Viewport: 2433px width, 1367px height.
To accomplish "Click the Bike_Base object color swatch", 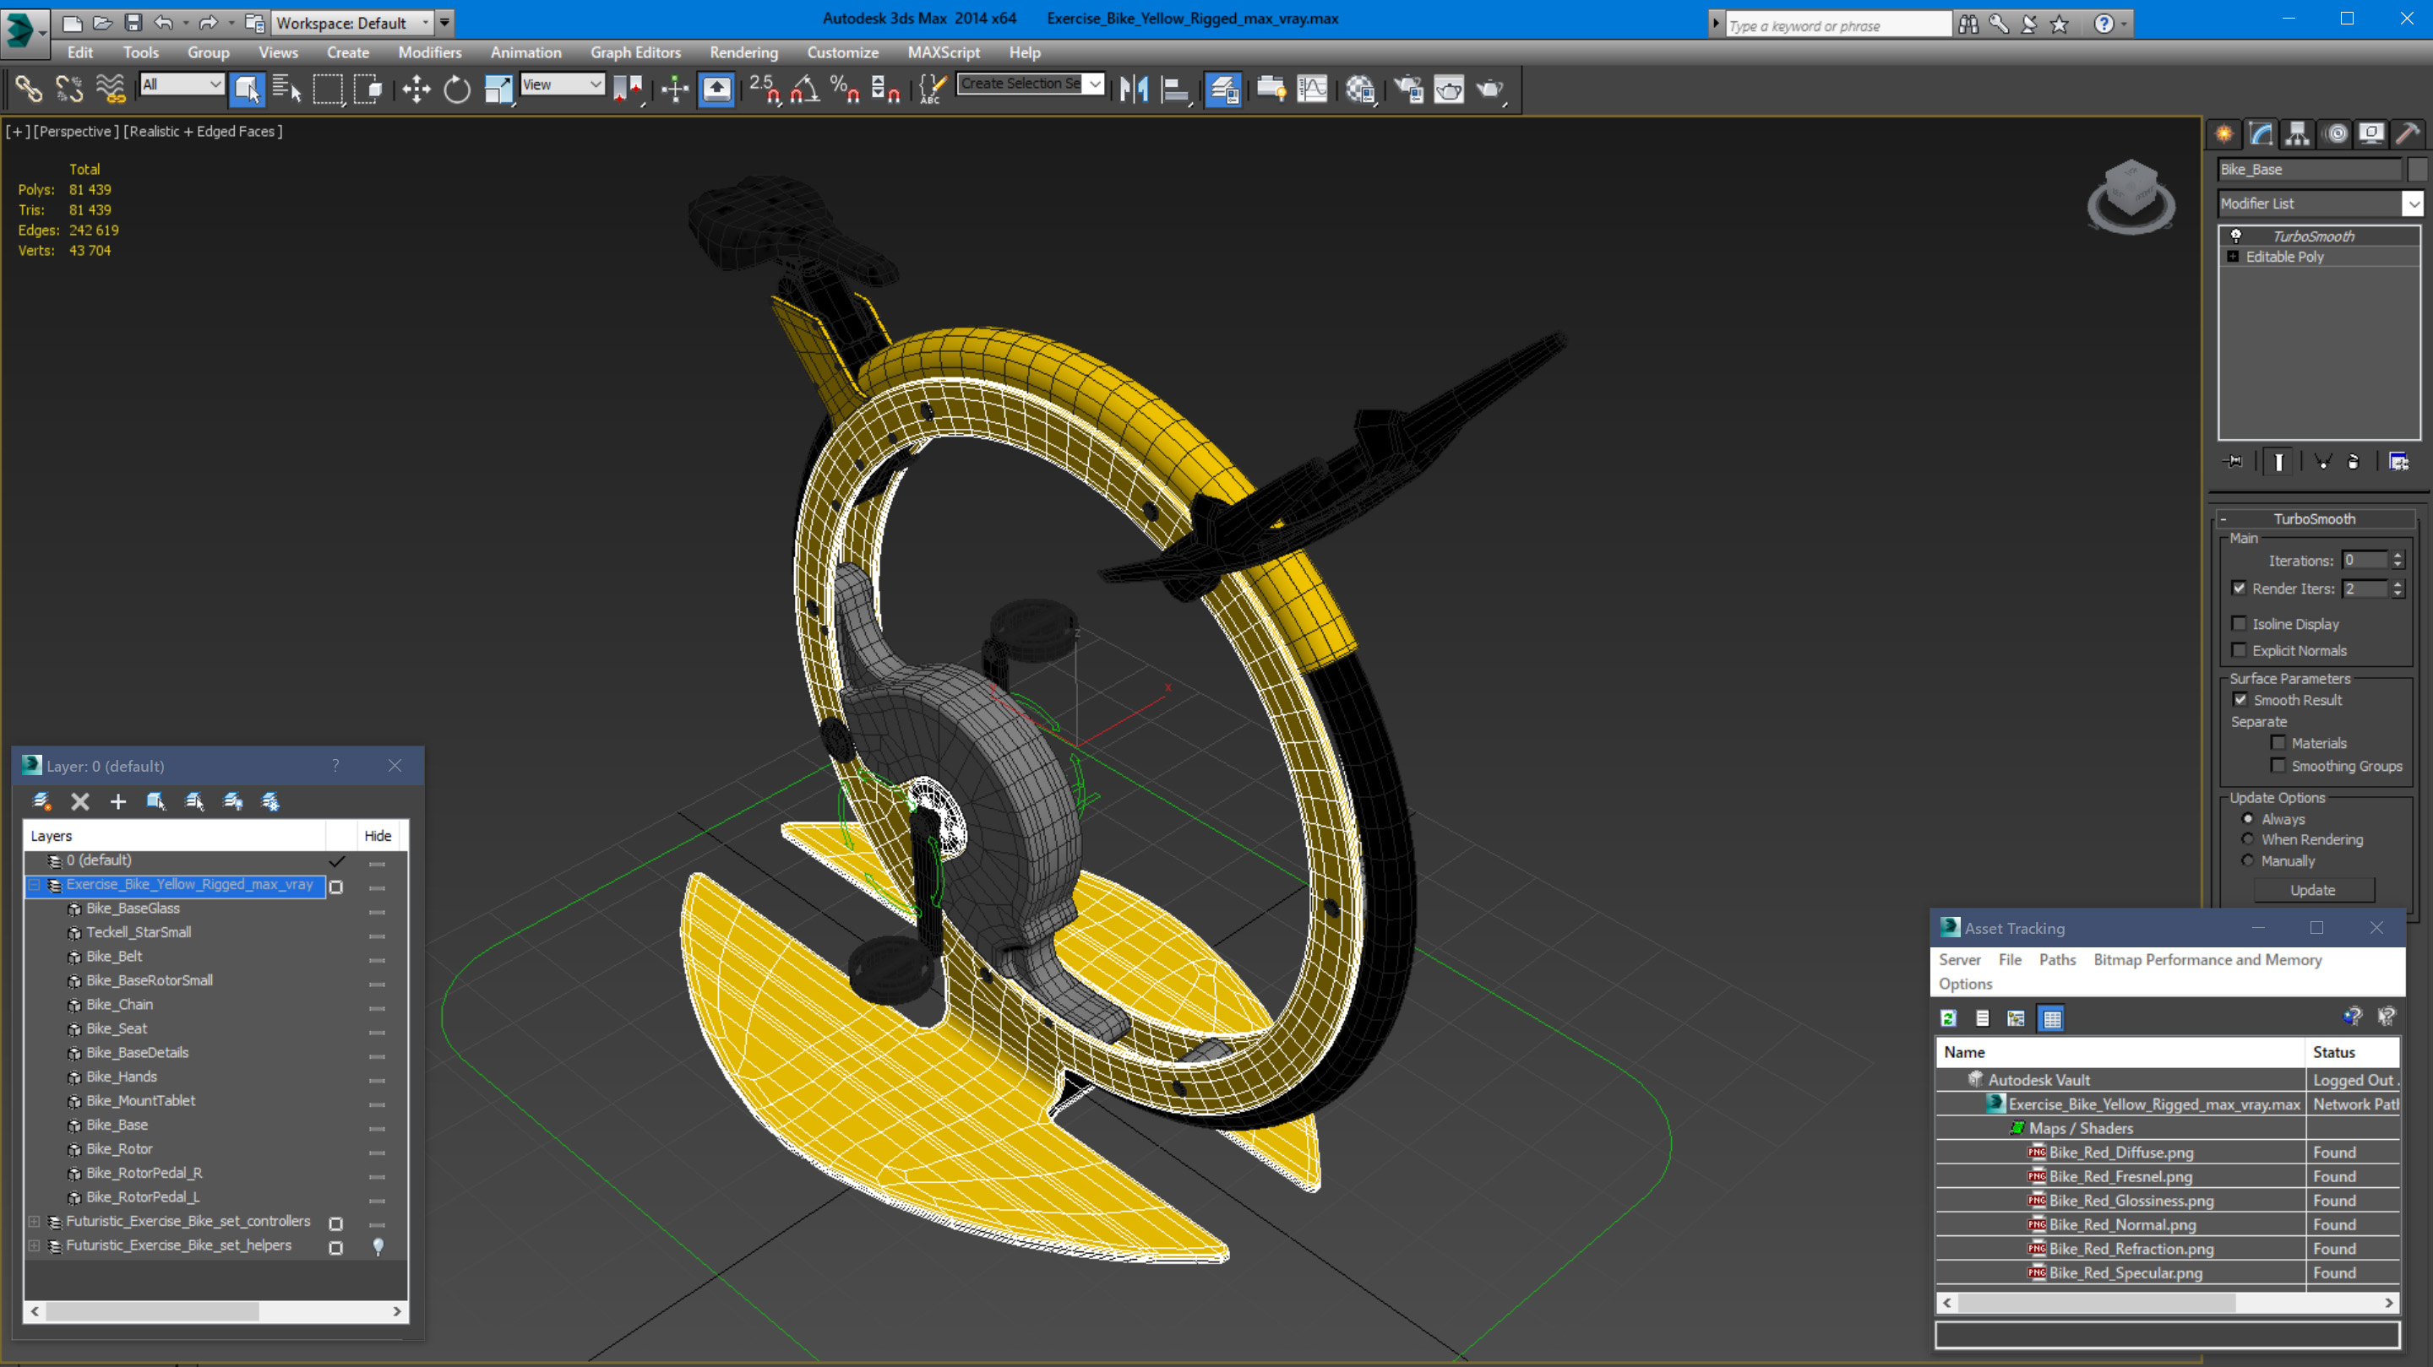I will [2417, 169].
